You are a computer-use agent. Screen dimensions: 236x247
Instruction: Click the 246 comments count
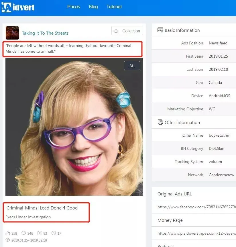pyautogui.click(x=30, y=233)
